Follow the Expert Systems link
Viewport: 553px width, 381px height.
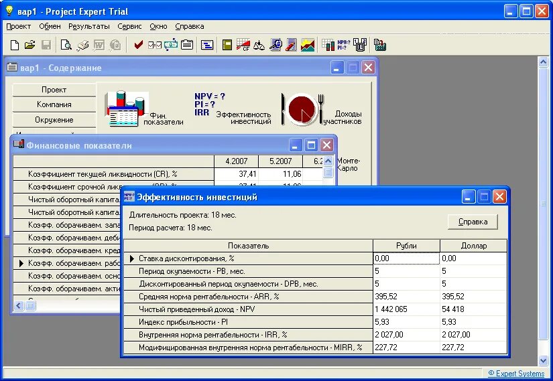pyautogui.click(x=516, y=373)
